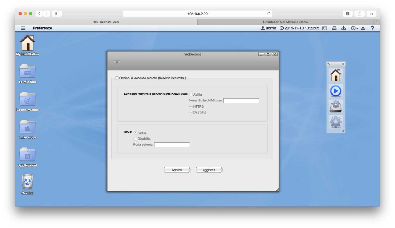Toggle the HTTPS checkbox
Viewport: 395px width, 228px height.
(x=191, y=106)
